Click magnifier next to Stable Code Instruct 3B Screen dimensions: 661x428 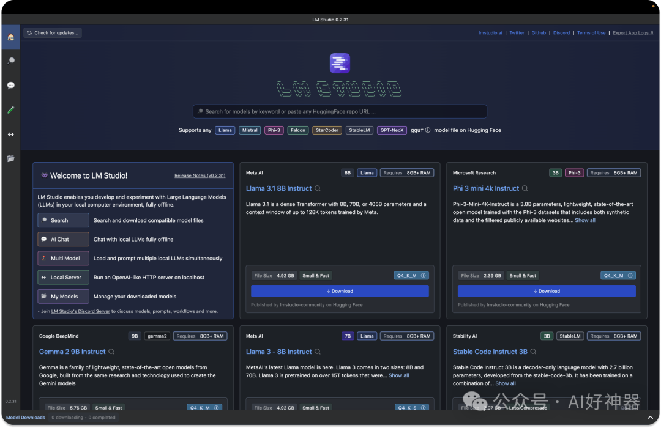point(533,352)
